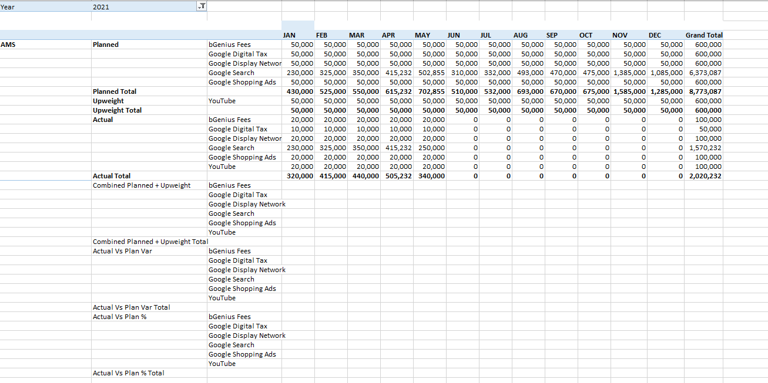The width and height of the screenshot is (768, 383).
Task: Select Google Shopping Ads under Actual Vs Plan Var
Action: [x=242, y=289]
